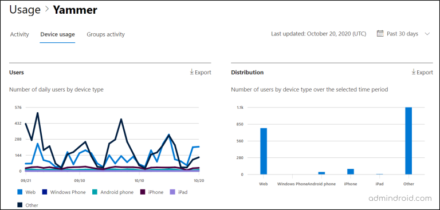Click the Users chart heading
Viewport: 440px width, 210px height.
pos(17,72)
